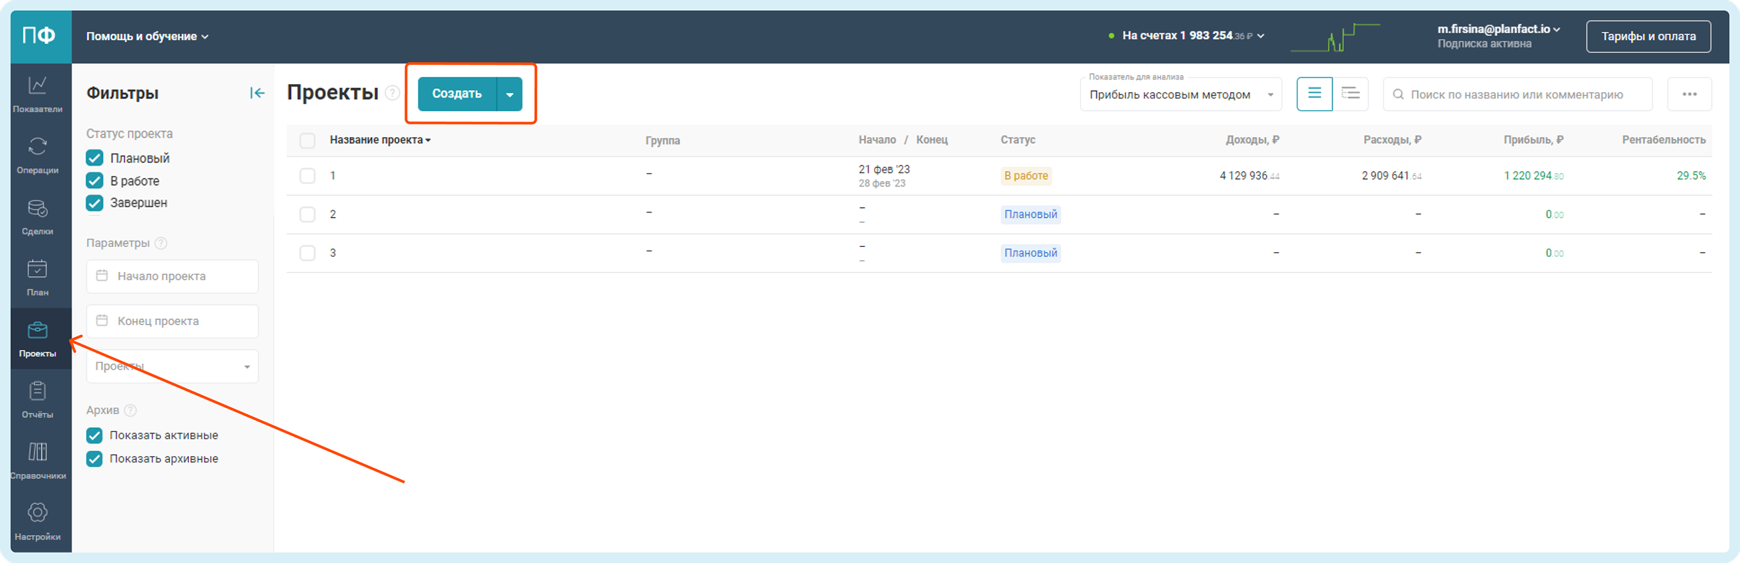Go to Операции in the sidebar
1740x563 pixels.
[x=37, y=154]
